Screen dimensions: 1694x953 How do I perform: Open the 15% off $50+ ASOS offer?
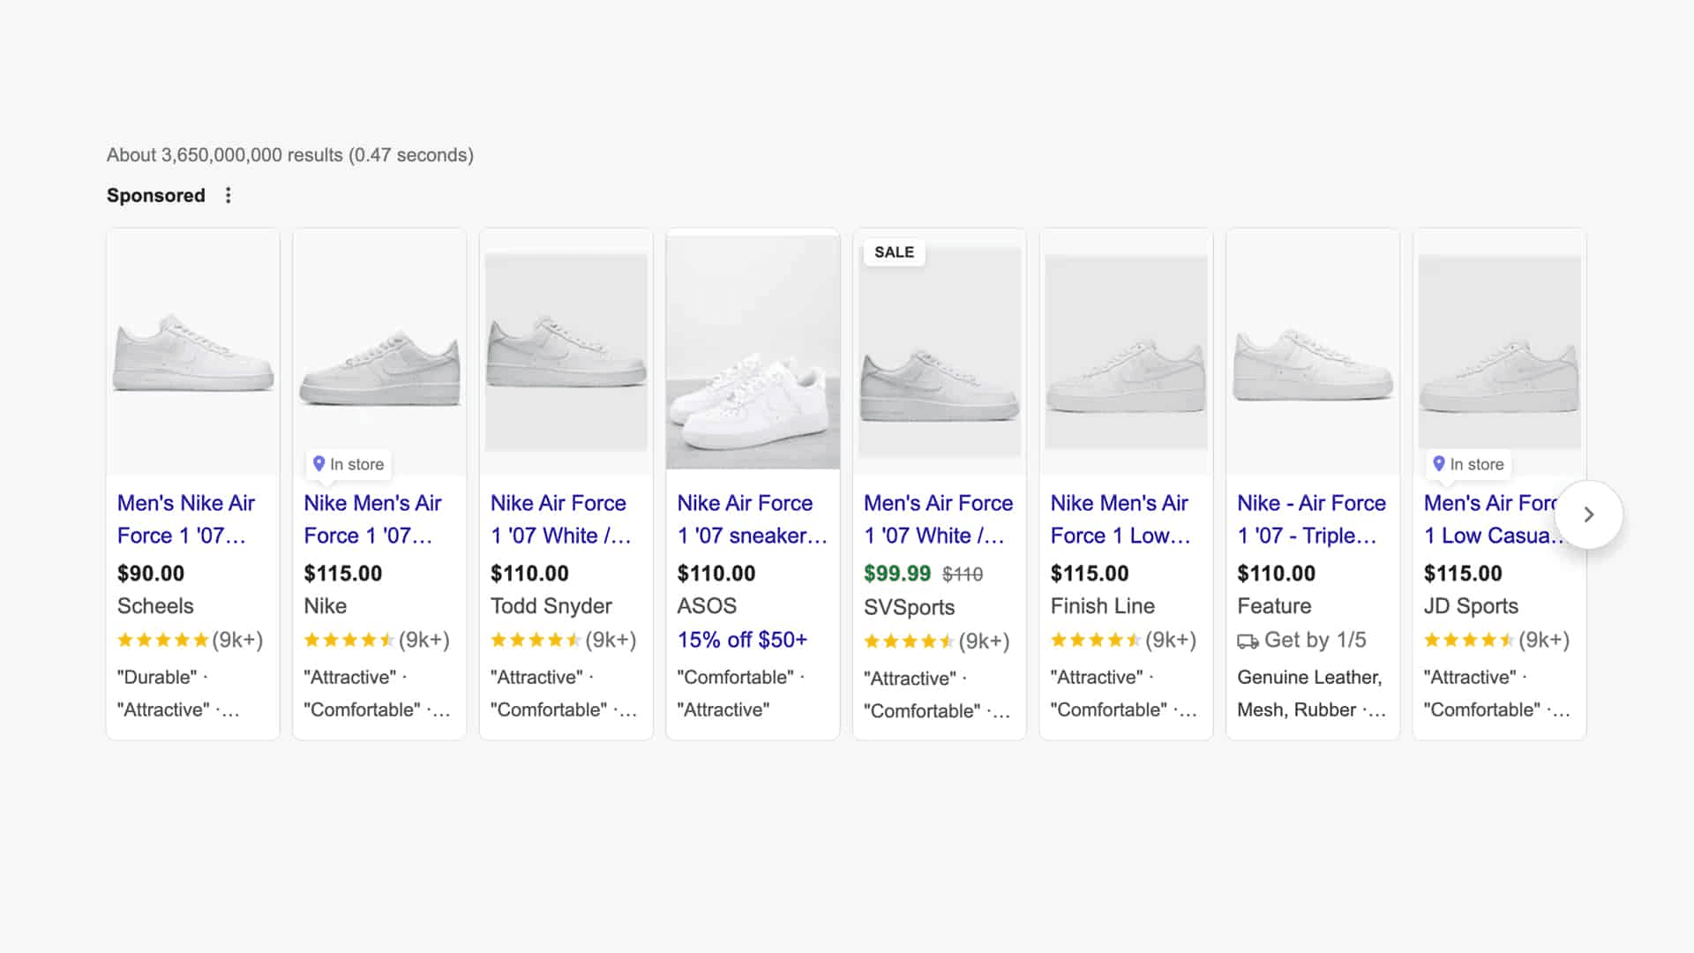(x=741, y=640)
